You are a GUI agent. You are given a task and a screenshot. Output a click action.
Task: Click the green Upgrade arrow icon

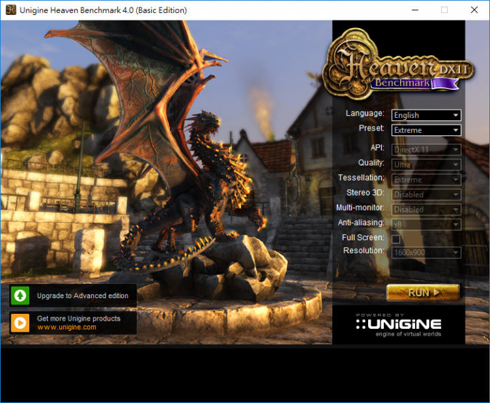pos(20,295)
